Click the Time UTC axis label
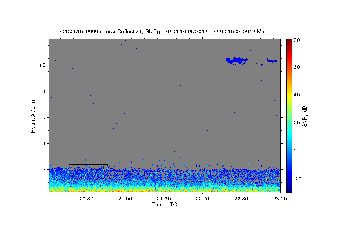Screen dimensions: 347x231 pos(165,204)
